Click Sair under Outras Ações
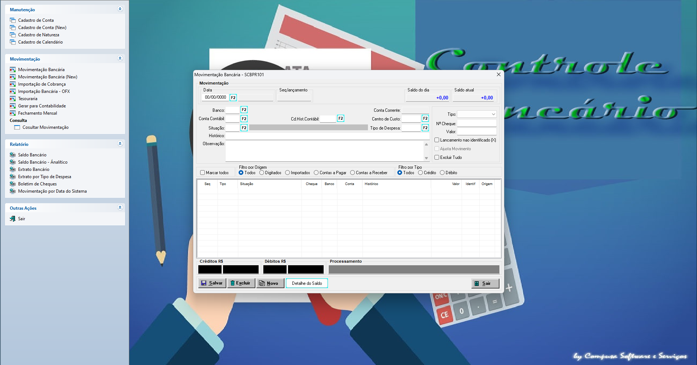Image resolution: width=697 pixels, height=365 pixels. click(21, 219)
